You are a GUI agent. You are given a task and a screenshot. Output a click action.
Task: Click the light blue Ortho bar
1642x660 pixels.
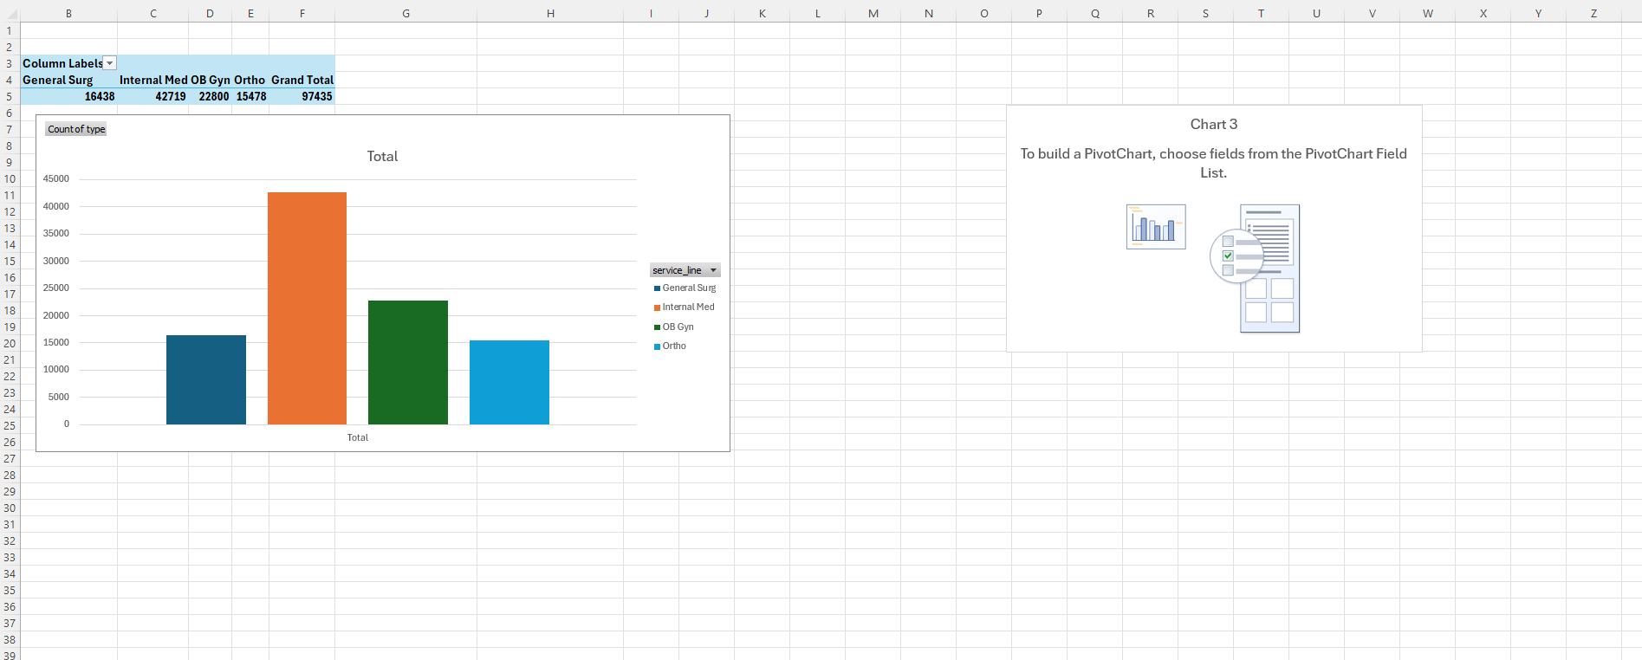(509, 382)
